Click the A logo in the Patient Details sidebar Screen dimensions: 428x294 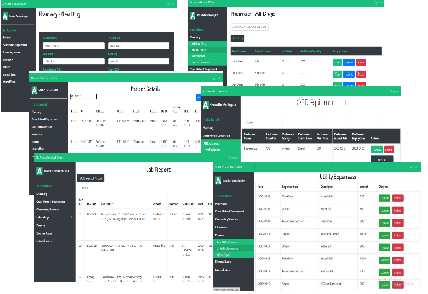(x=34, y=90)
